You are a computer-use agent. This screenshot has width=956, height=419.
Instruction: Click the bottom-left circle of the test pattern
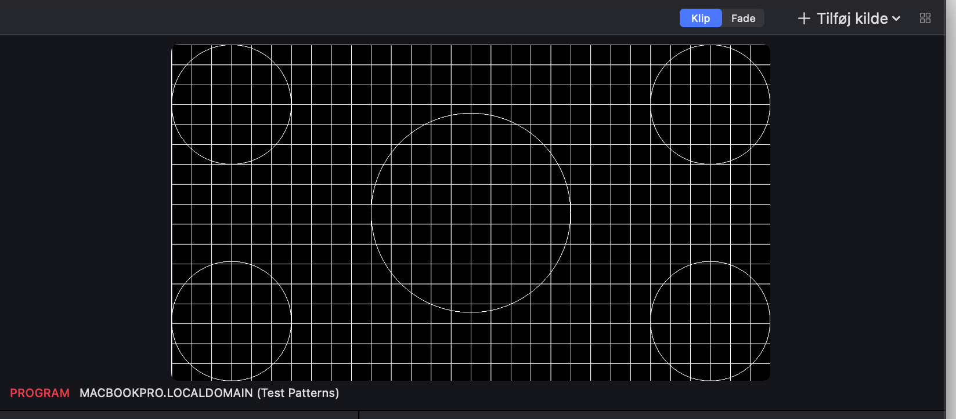pyautogui.click(x=232, y=321)
